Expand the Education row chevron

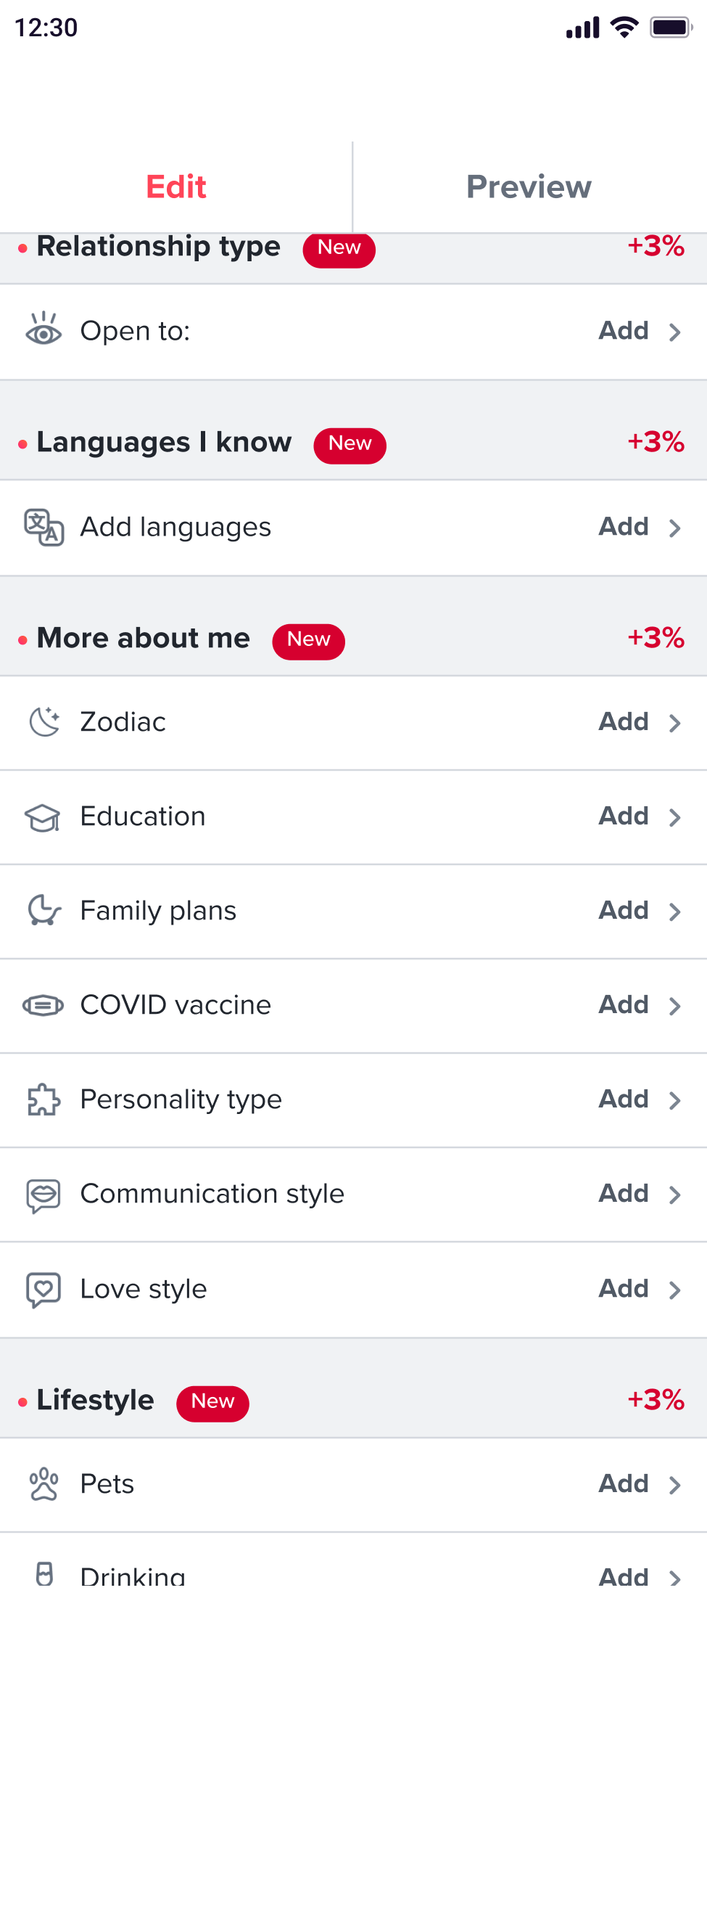coord(675,817)
